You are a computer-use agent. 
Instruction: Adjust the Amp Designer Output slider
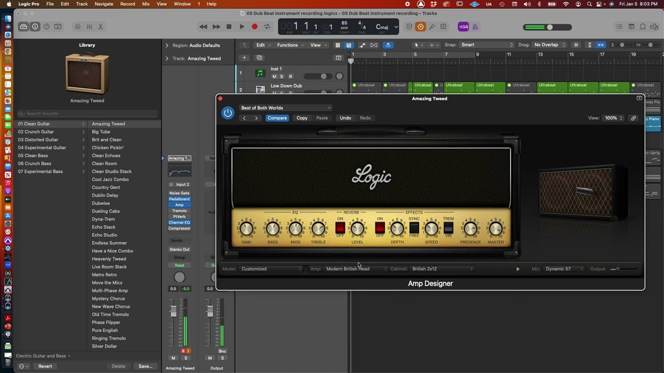click(x=625, y=269)
